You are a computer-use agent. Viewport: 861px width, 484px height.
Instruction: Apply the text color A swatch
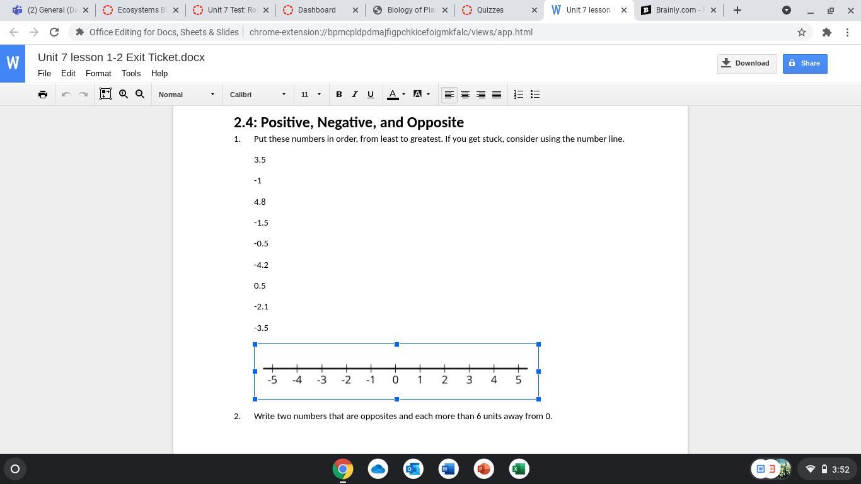point(393,95)
